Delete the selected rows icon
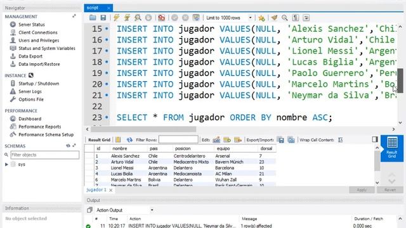 coord(238,140)
